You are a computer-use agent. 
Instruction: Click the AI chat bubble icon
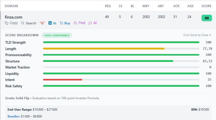tap(90, 23)
